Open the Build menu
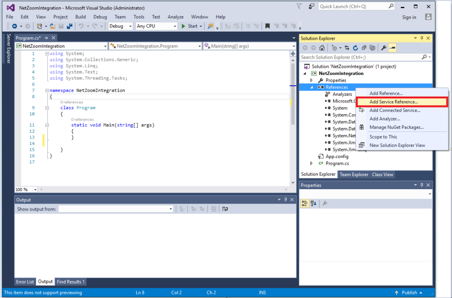Screen dimensions: 452x298 [x=80, y=17]
